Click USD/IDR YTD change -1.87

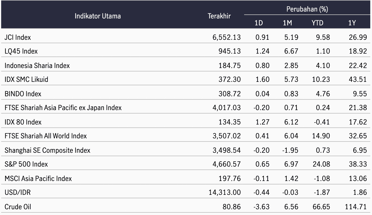tap(322, 193)
